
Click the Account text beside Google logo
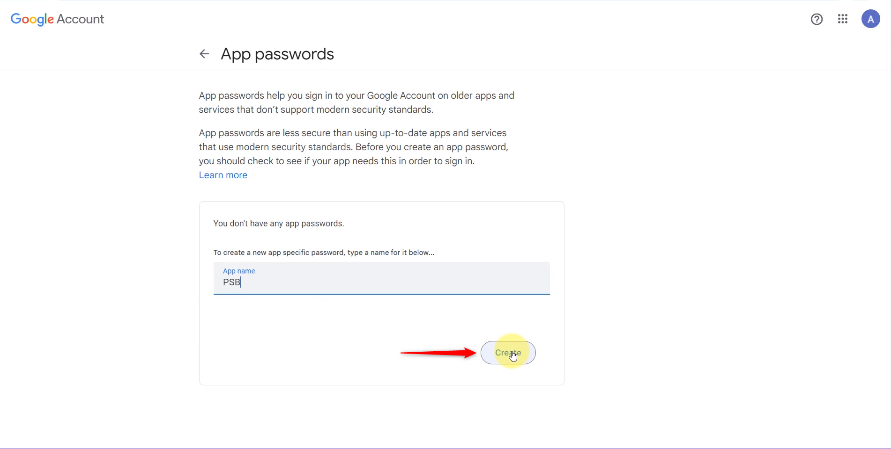point(80,19)
